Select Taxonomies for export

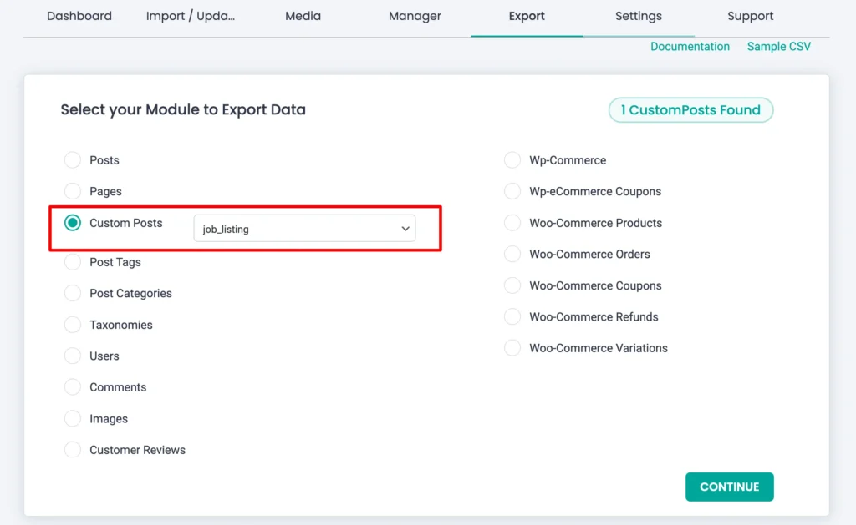(x=73, y=325)
